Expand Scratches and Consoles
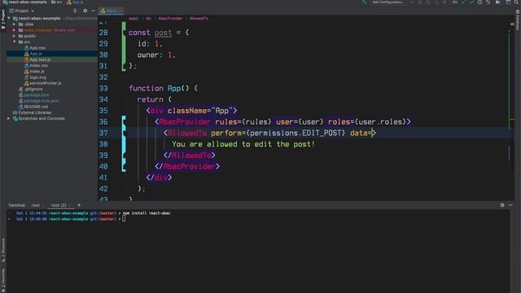 pos(9,119)
